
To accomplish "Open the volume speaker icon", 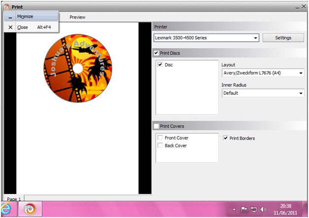I will tap(263, 209).
